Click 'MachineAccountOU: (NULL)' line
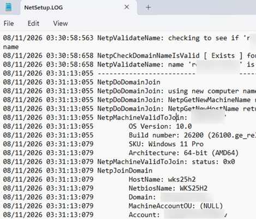The image size is (256, 219). (x=176, y=206)
